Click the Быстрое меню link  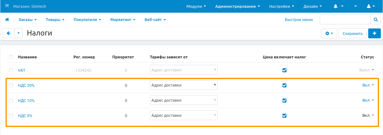coord(299,19)
